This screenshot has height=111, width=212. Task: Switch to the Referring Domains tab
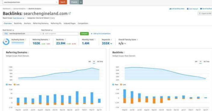pos(41,23)
